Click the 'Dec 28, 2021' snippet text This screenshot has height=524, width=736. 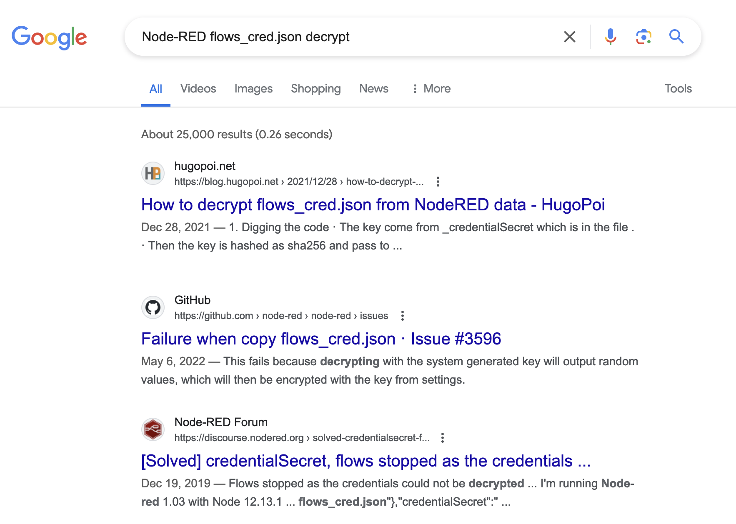pos(175,227)
